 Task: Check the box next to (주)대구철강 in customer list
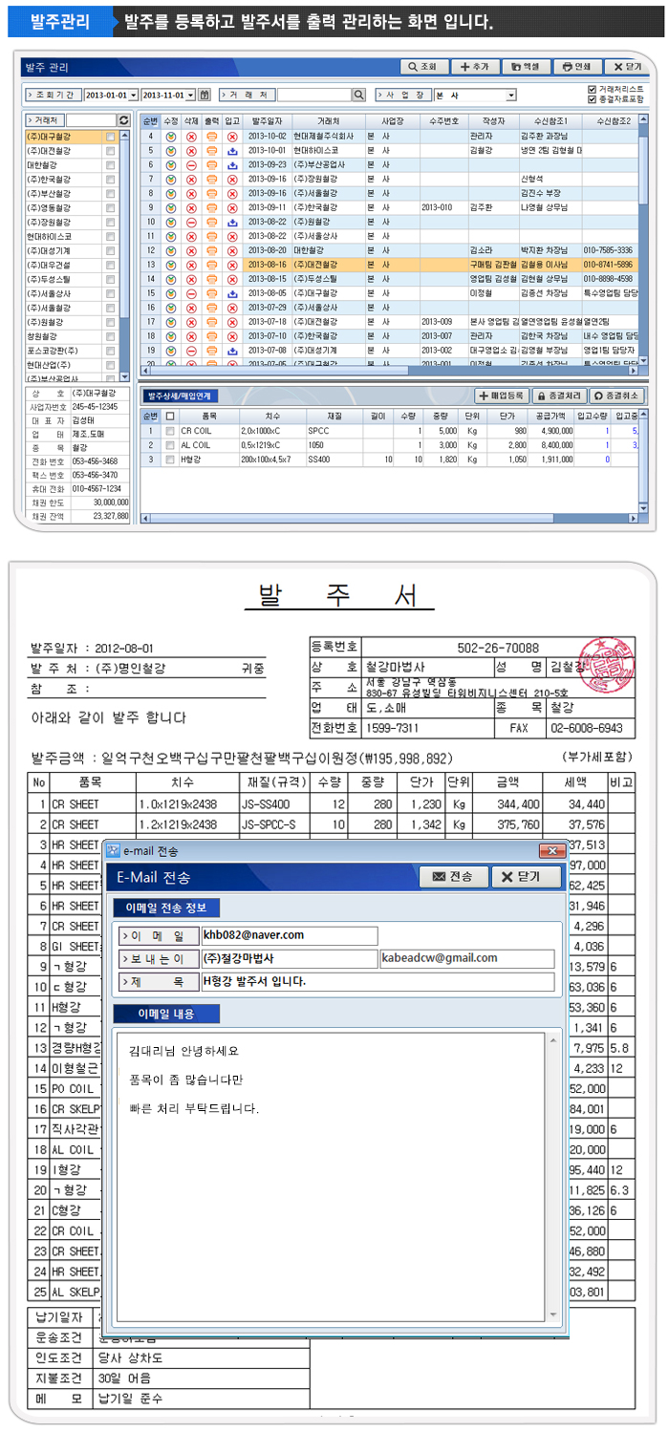[111, 137]
